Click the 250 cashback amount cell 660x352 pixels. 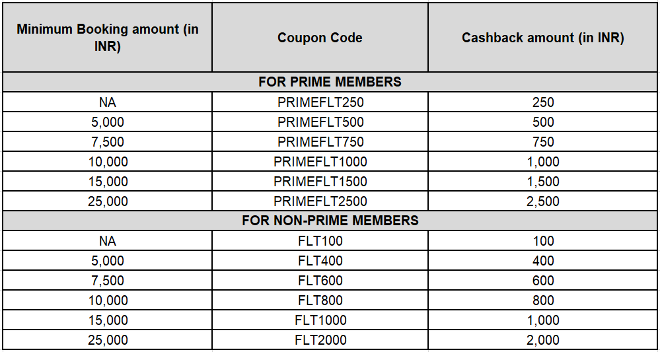coord(542,102)
